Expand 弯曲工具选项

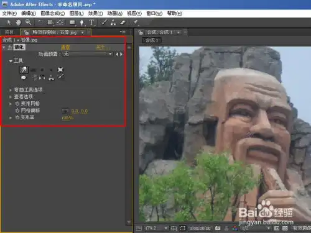[11, 90]
